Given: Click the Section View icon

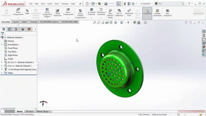Looking at the screenshot, I should (x=107, y=23).
